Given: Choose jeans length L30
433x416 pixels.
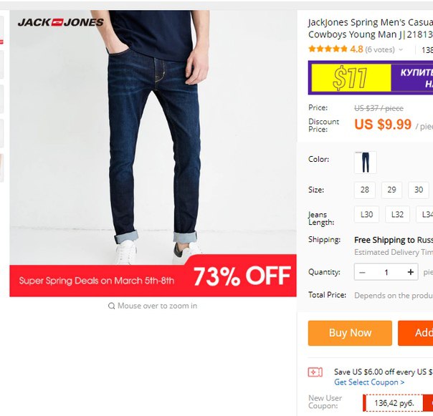Looking at the screenshot, I should coord(367,214).
